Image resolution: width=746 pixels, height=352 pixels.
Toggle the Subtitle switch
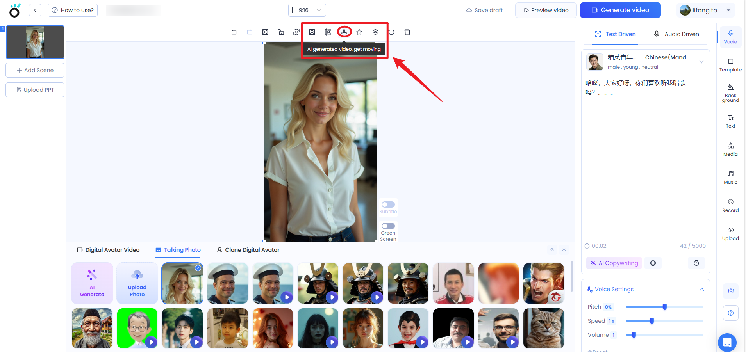pos(388,204)
